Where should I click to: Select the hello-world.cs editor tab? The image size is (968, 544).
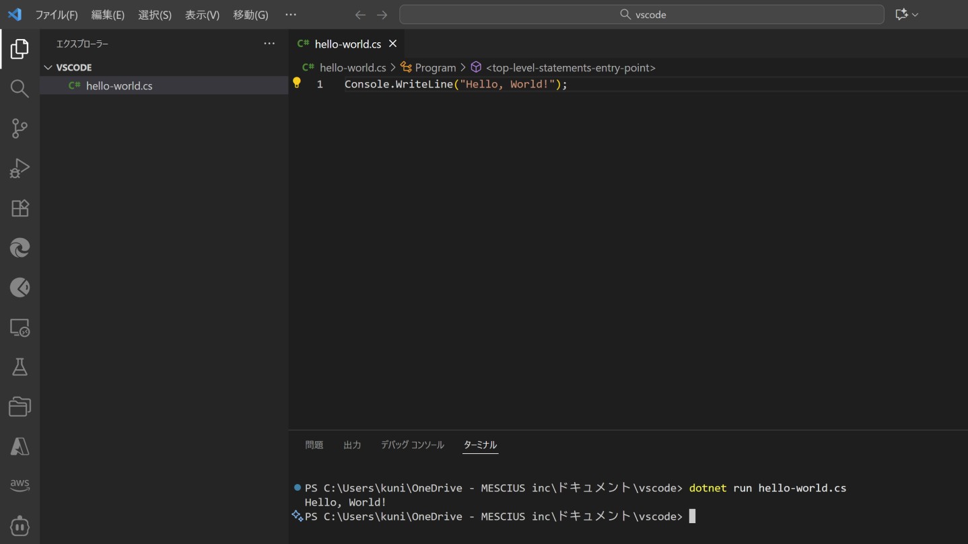click(x=347, y=44)
